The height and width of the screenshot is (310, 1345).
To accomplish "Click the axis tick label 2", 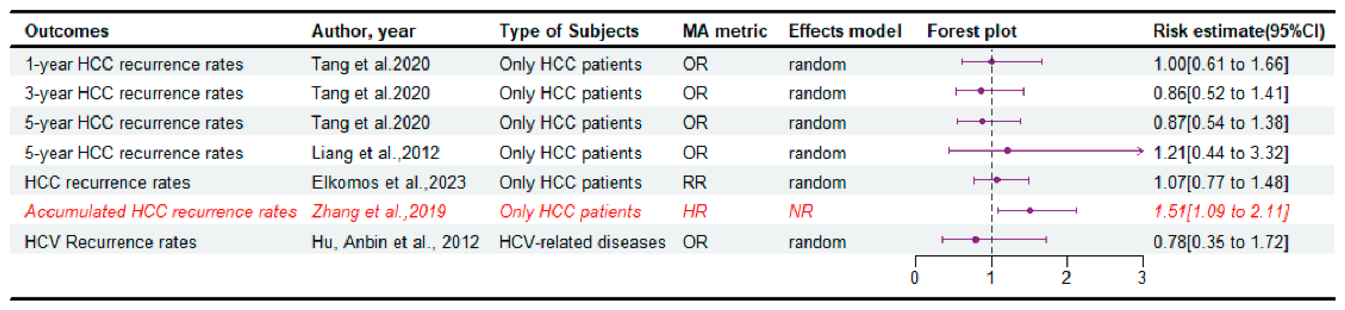I will click(x=1066, y=278).
